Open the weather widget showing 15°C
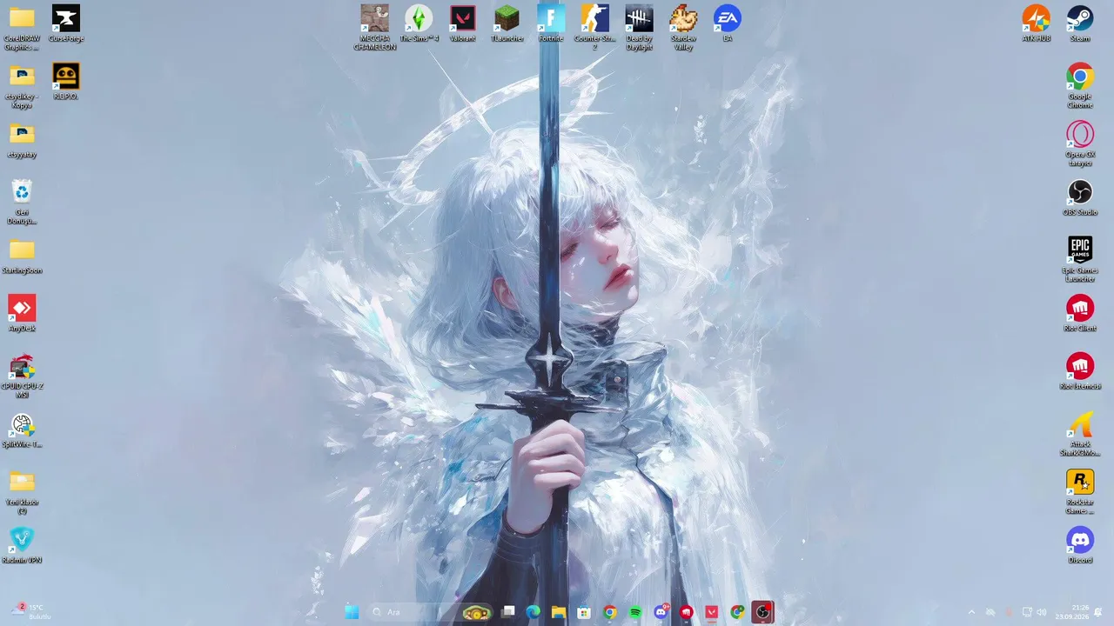 click(30, 611)
